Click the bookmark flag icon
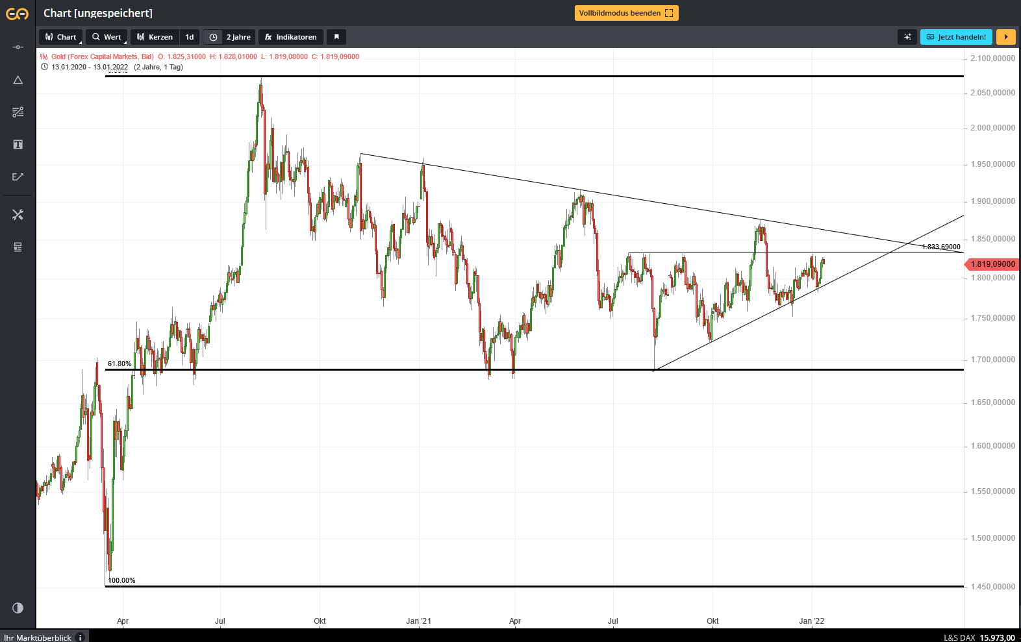This screenshot has height=642, width=1021. 336,37
